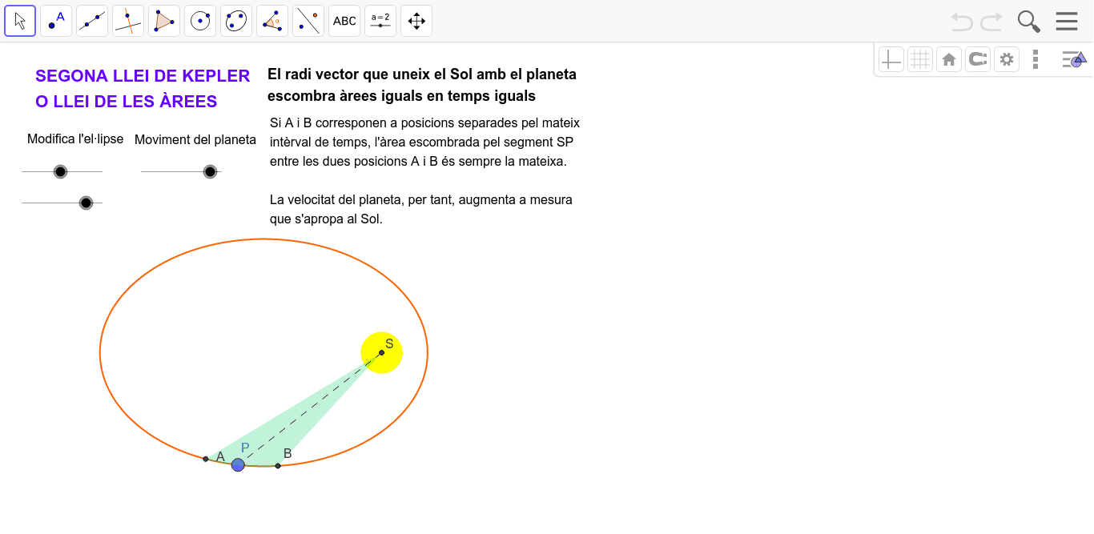Click the second ellipse modification slider knob

pyautogui.click(x=86, y=203)
